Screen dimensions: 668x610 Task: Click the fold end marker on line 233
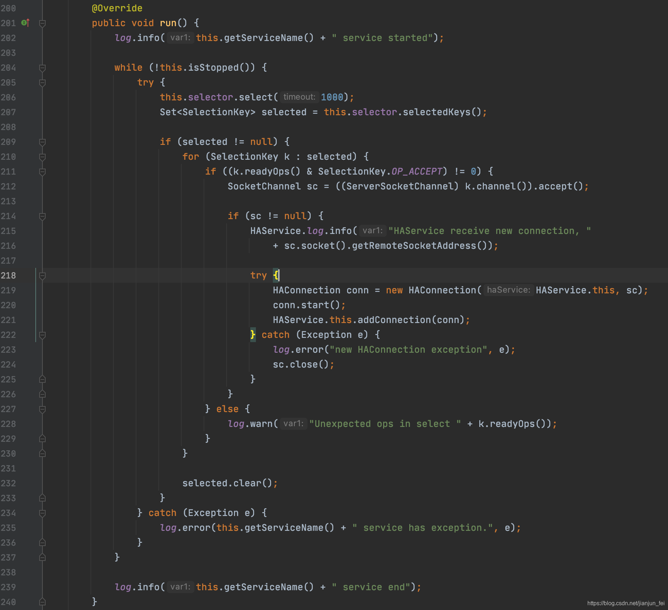point(42,498)
